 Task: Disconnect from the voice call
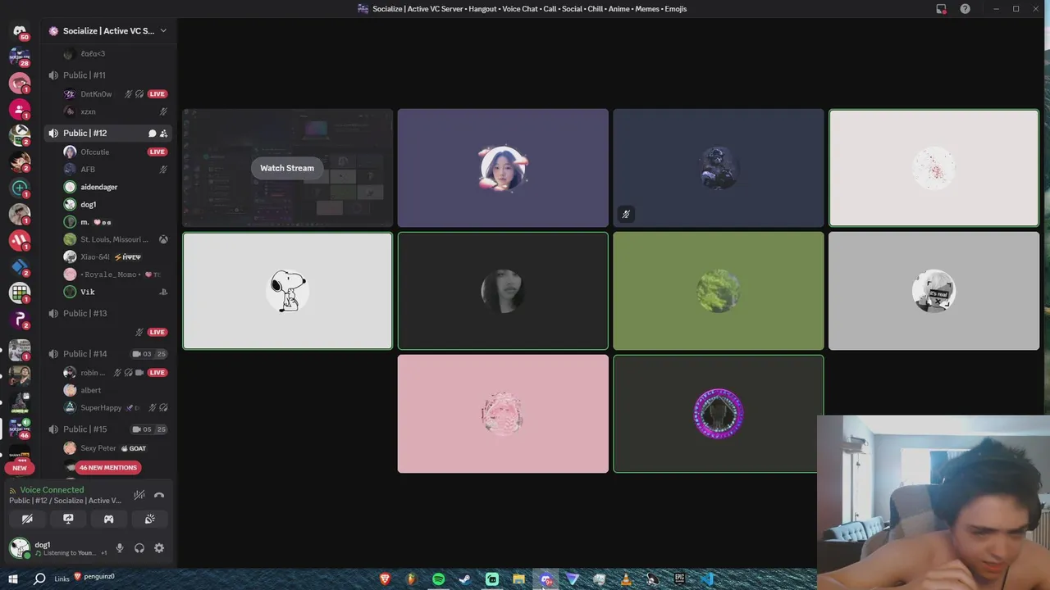159,495
